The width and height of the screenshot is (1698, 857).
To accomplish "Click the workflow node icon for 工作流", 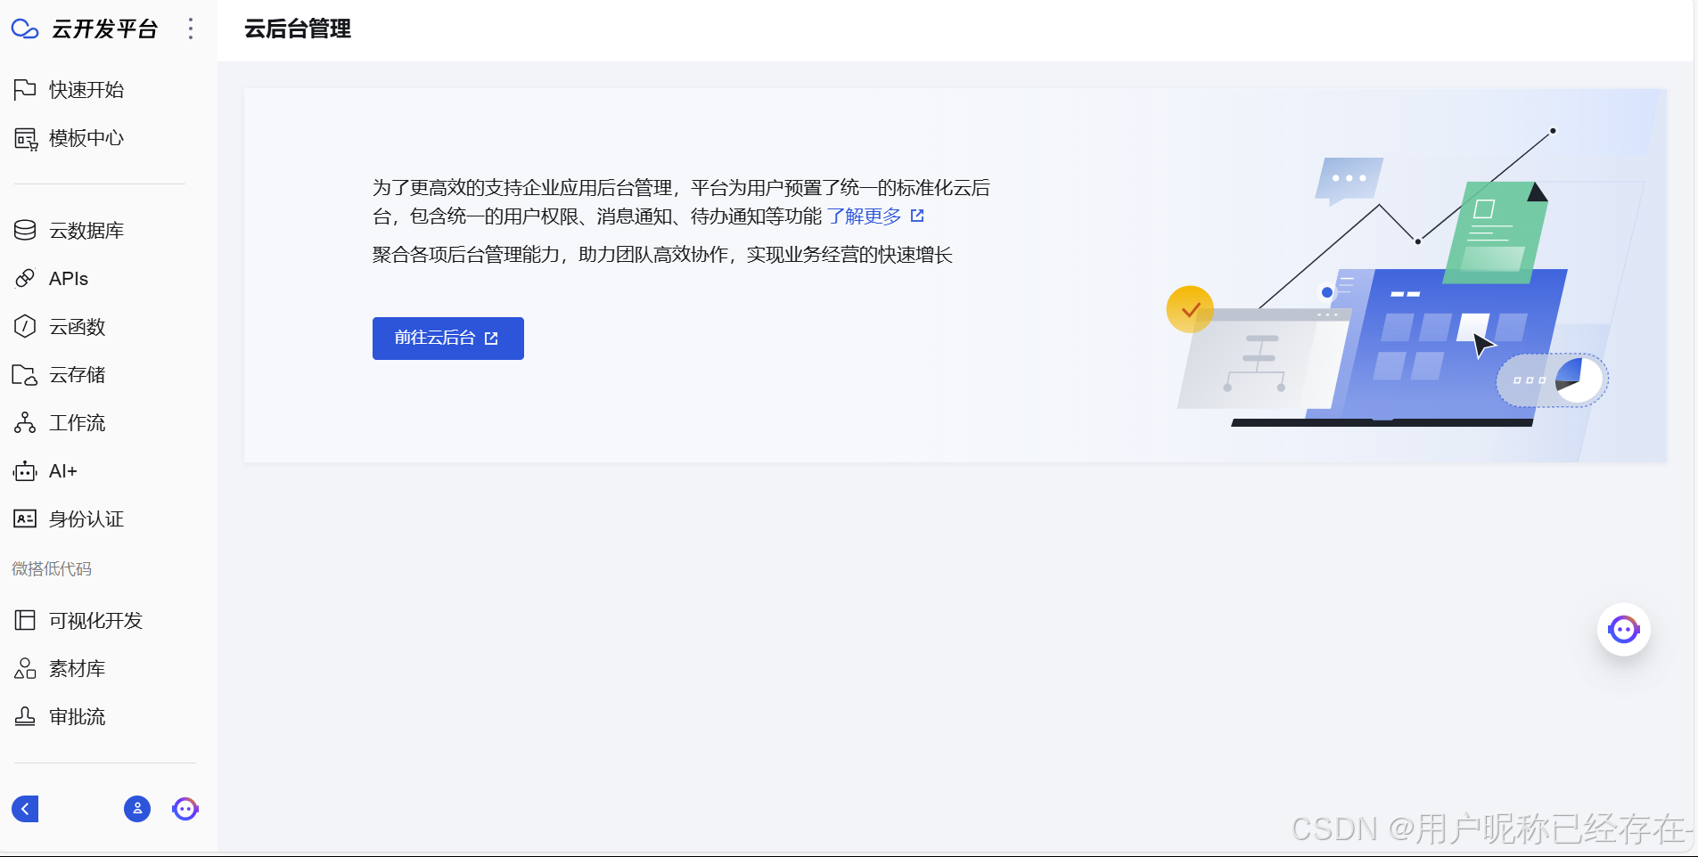I will 25,422.
